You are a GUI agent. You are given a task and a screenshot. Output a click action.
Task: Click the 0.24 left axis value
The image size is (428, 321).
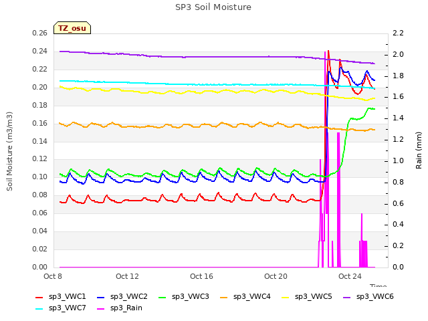[40, 51]
